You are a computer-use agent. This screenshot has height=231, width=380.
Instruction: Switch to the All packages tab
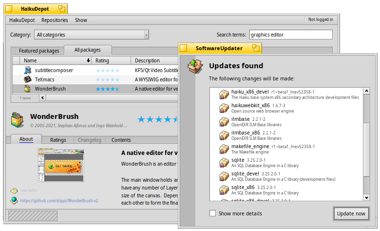click(x=88, y=50)
